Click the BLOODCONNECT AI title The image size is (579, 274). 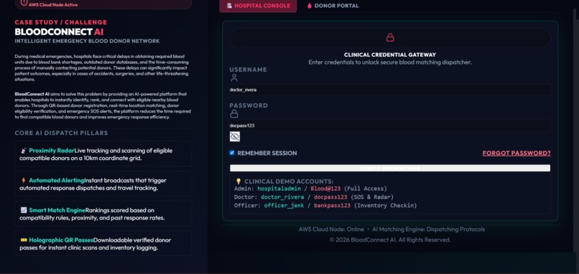point(59,32)
